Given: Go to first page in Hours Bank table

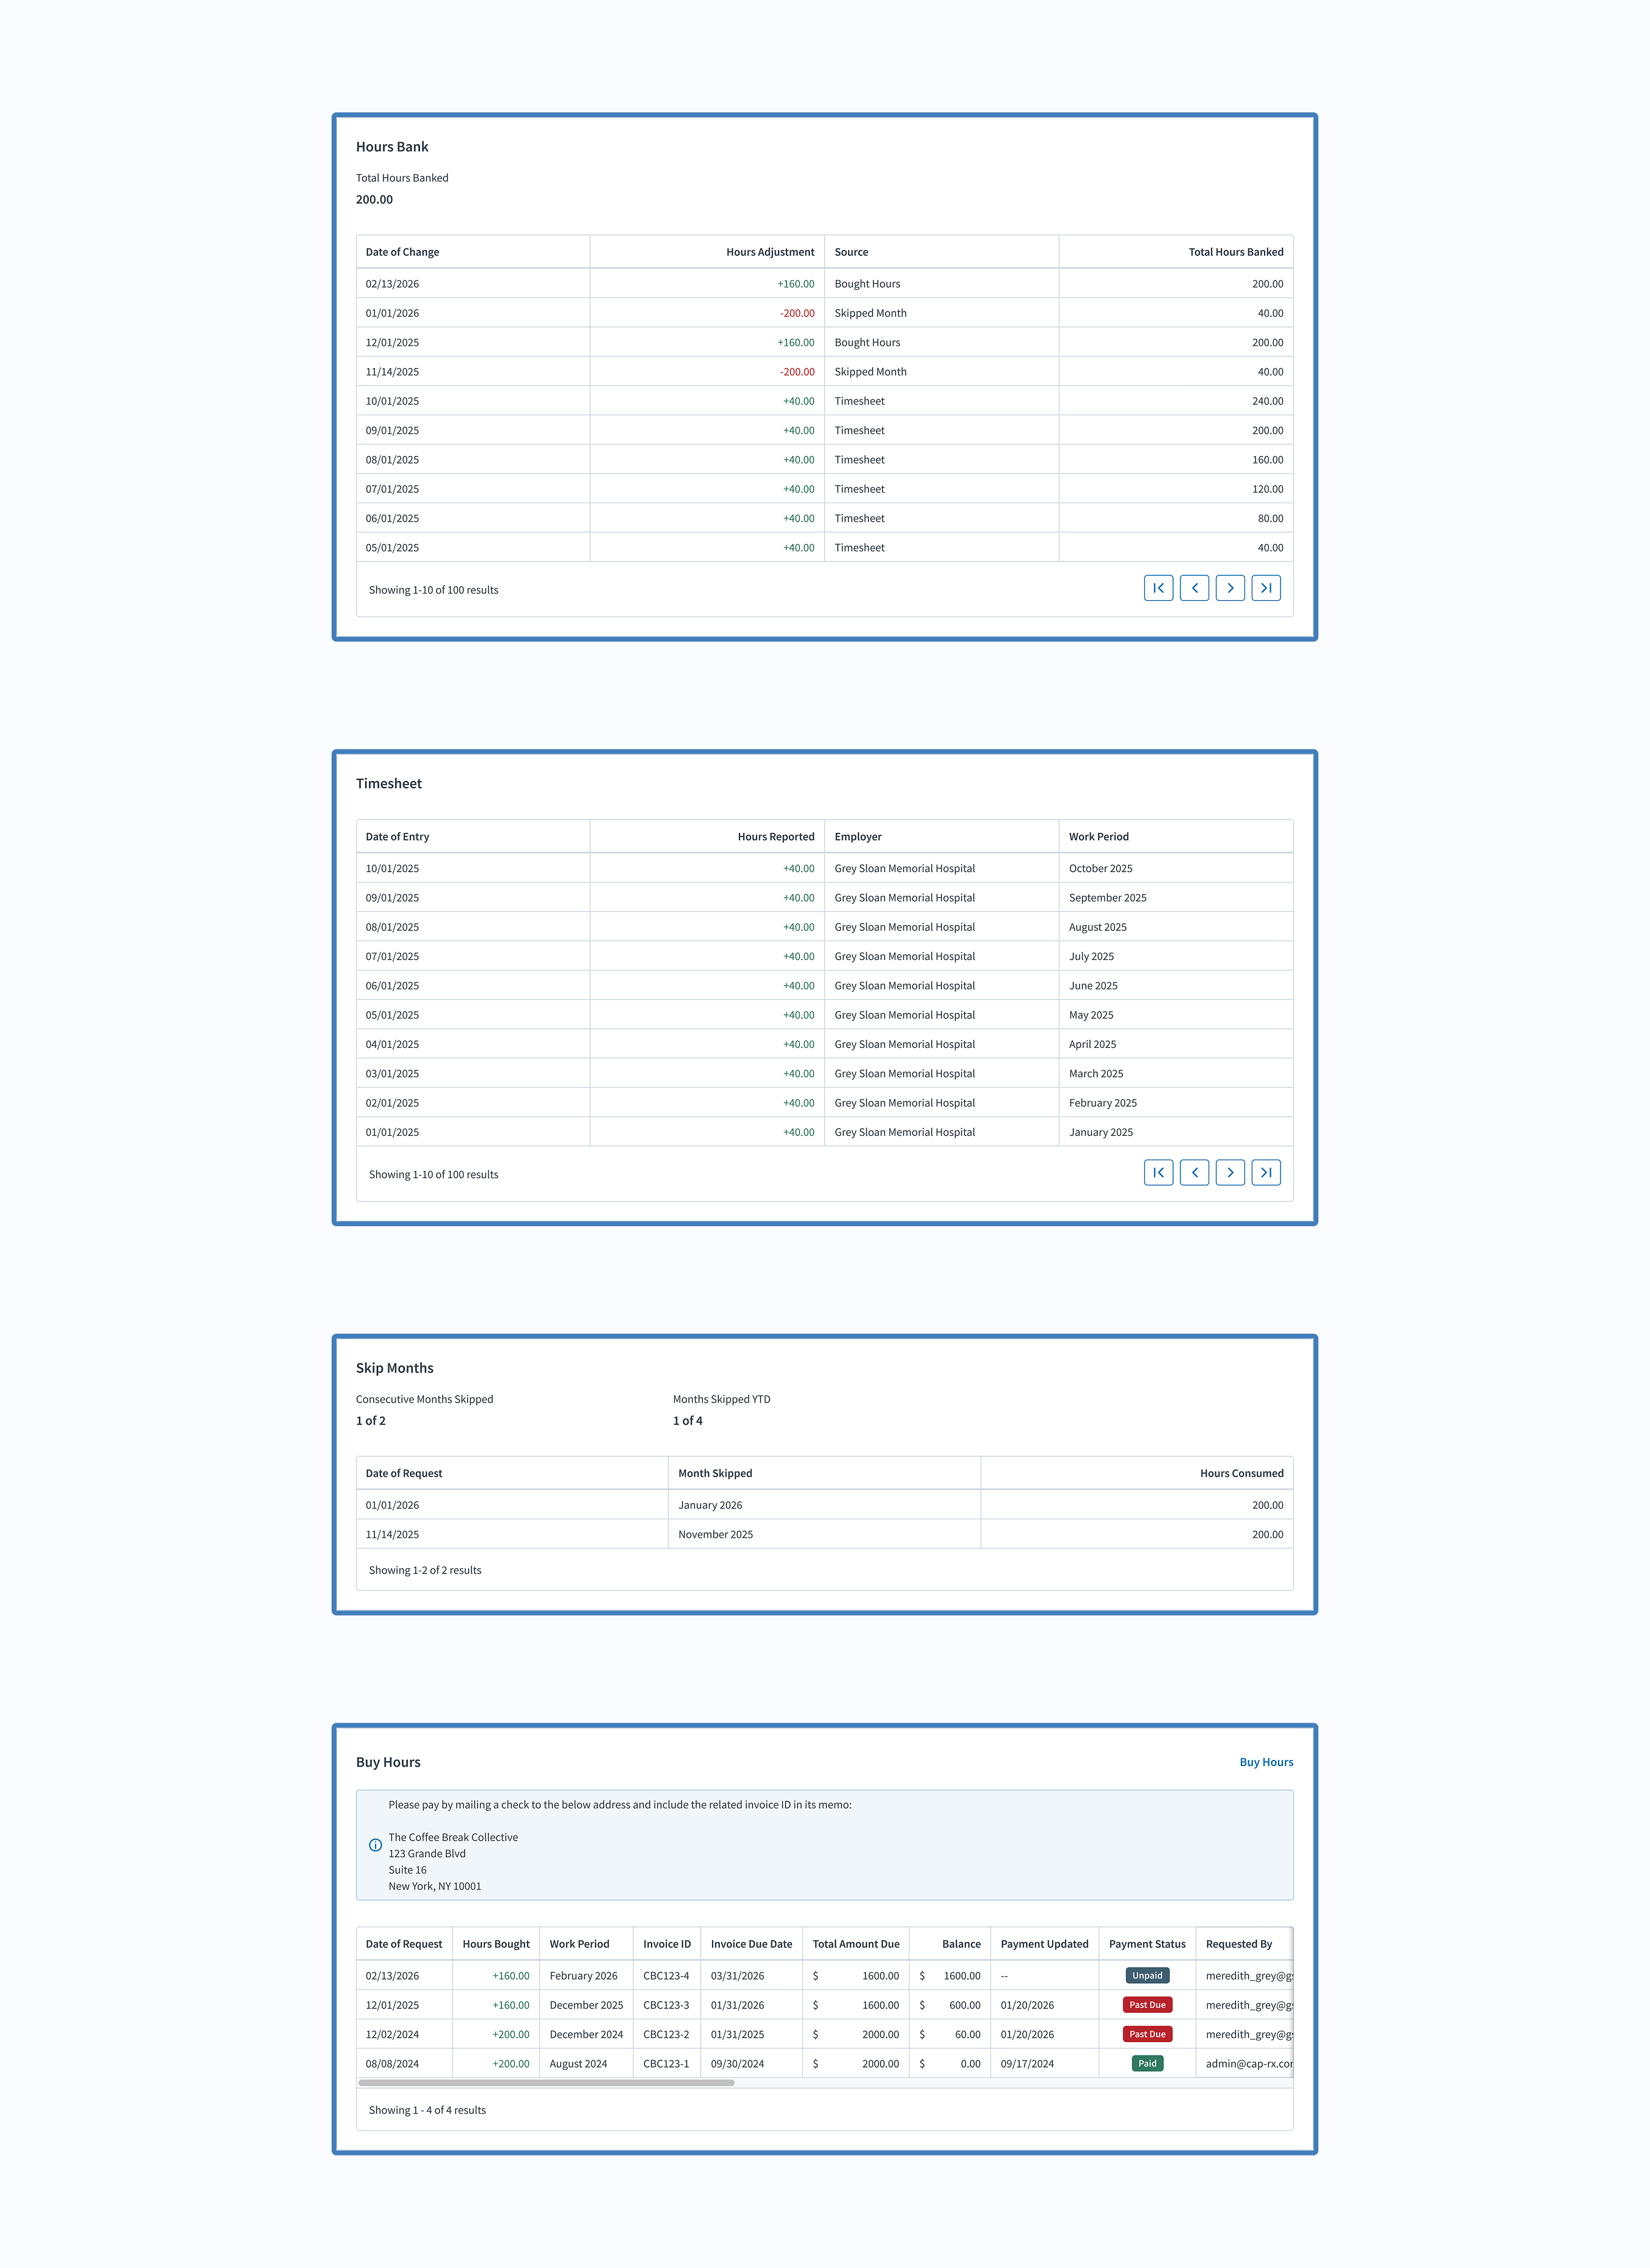Looking at the screenshot, I should click(x=1158, y=588).
